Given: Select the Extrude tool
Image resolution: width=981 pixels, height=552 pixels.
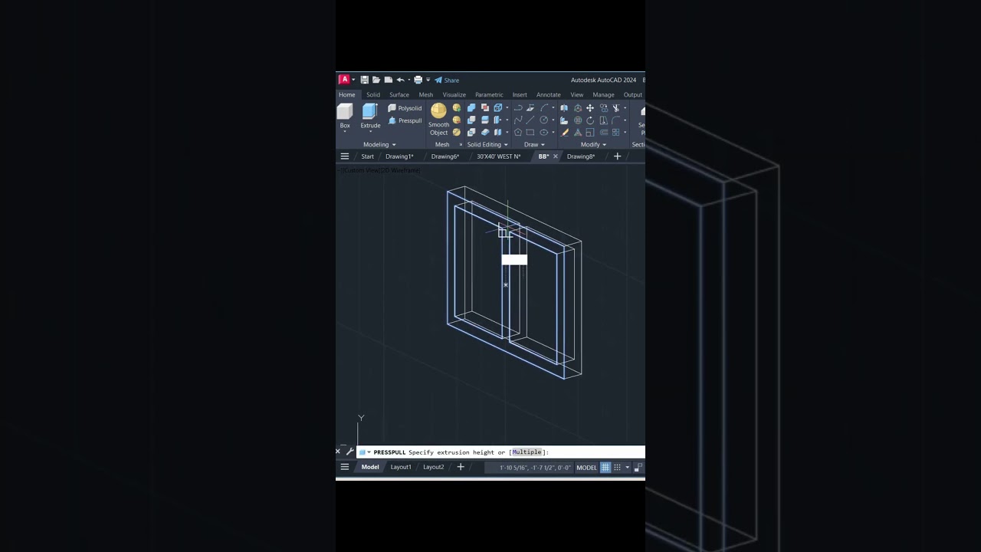Looking at the screenshot, I should 370,117.
